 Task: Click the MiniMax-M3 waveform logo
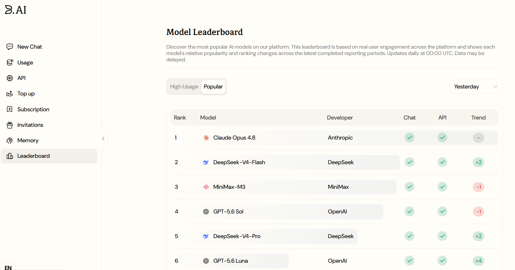[x=206, y=187]
